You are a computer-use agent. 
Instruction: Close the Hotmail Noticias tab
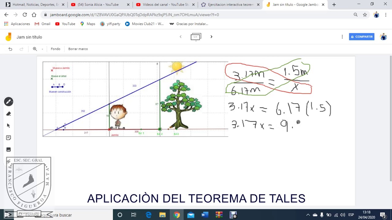[x=63, y=5]
